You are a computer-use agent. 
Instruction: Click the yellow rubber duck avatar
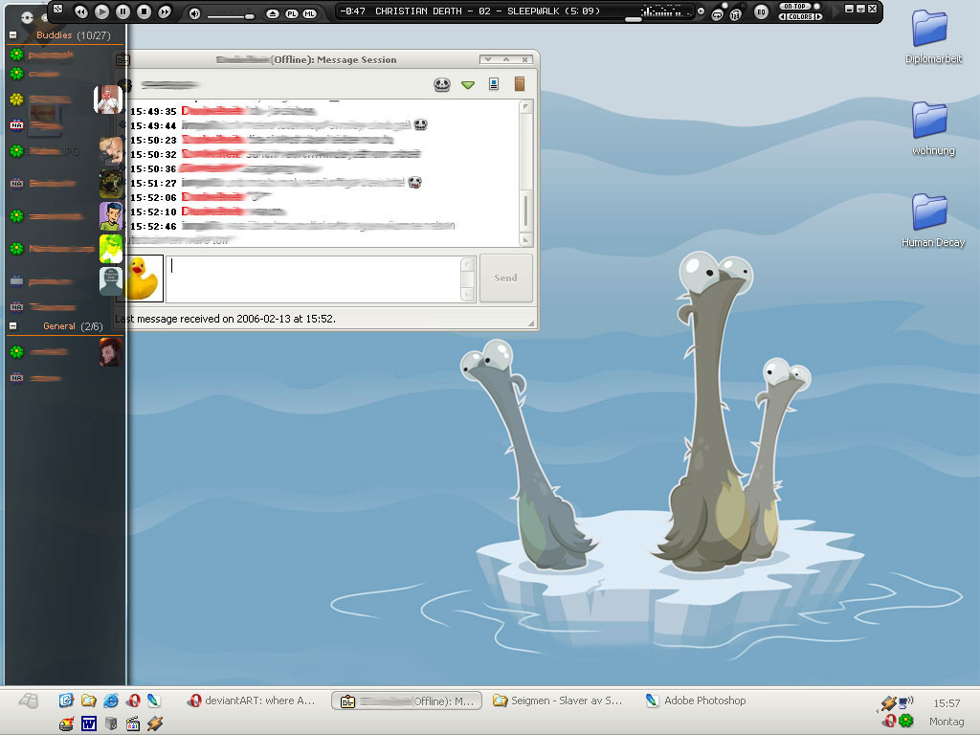pos(144,278)
